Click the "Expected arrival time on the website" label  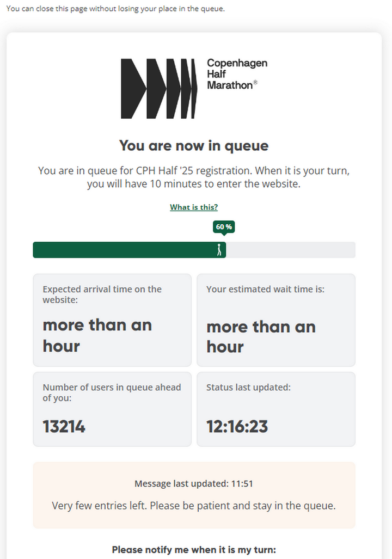pos(102,294)
